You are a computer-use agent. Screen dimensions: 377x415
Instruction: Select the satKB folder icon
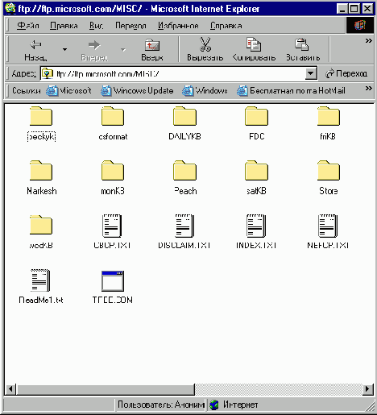click(256, 170)
